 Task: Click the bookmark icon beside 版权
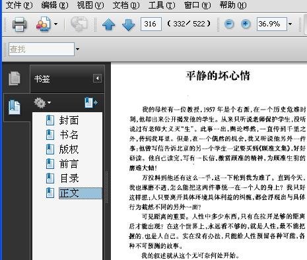pyautogui.click(x=50, y=149)
